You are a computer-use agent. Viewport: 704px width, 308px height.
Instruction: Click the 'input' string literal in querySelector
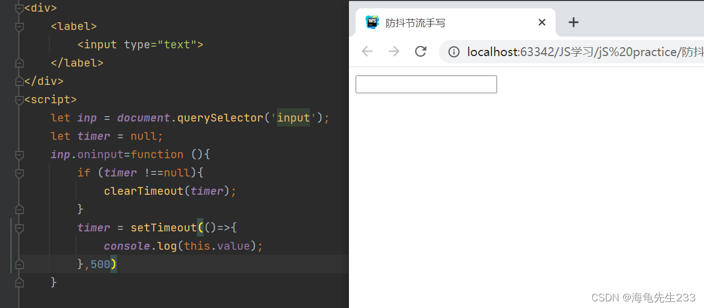click(x=293, y=118)
